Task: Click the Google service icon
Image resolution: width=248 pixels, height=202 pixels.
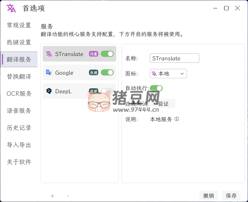Action: tap(49, 73)
